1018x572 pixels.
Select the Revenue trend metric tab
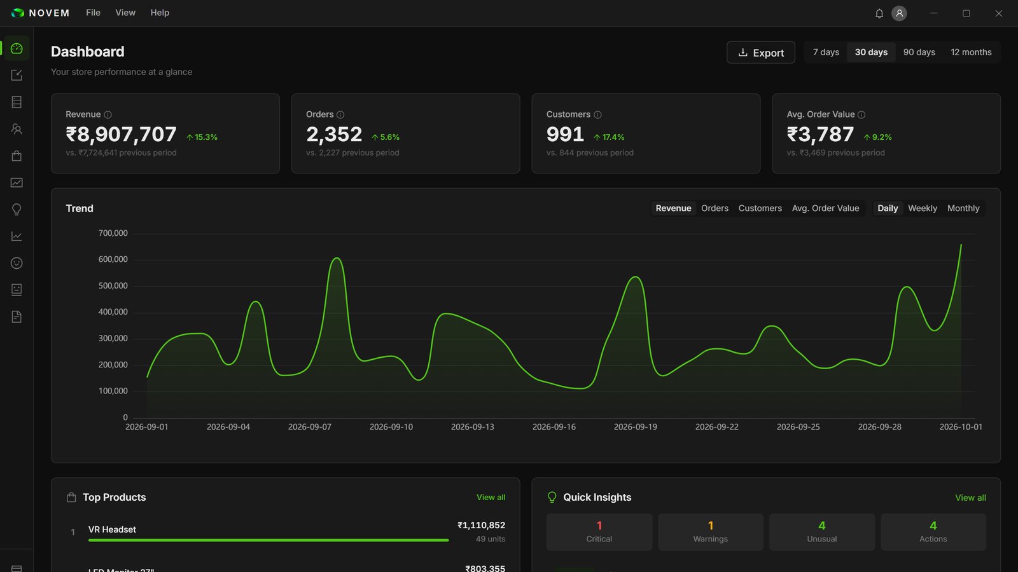coord(673,208)
